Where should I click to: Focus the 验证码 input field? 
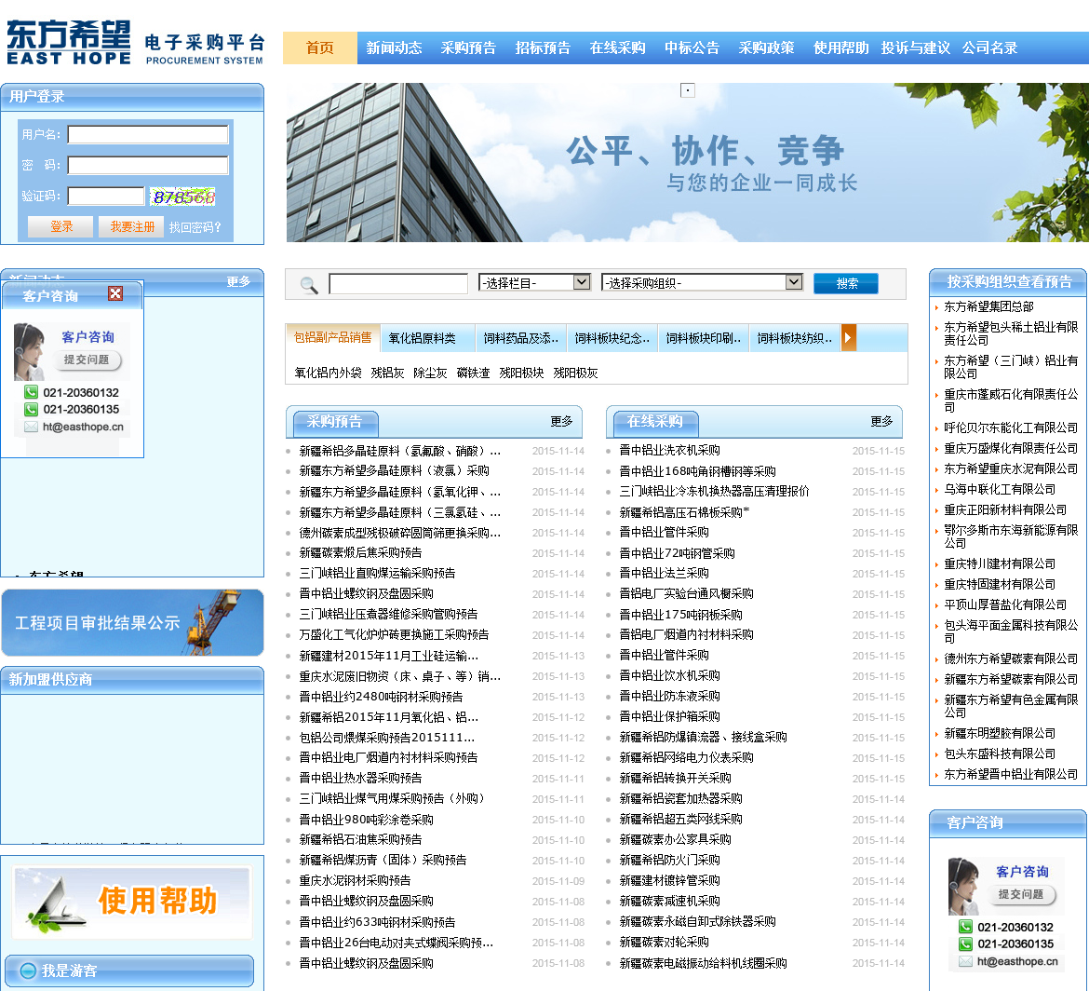coord(105,196)
